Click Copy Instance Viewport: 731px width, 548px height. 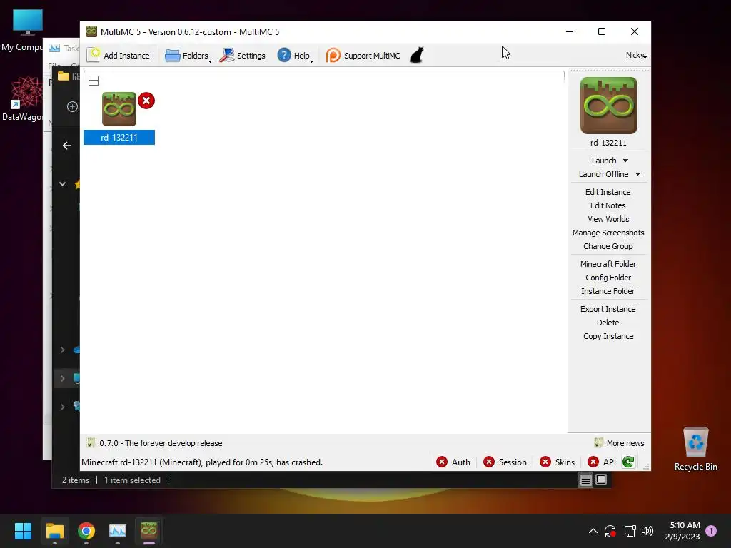pyautogui.click(x=608, y=336)
